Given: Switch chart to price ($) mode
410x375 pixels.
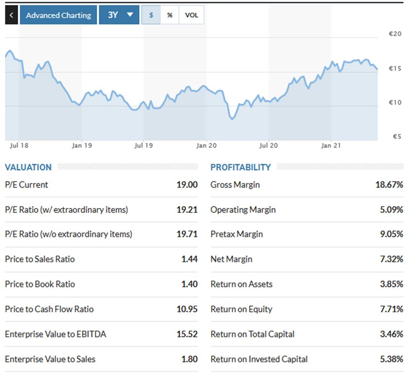Looking at the screenshot, I should click(151, 15).
